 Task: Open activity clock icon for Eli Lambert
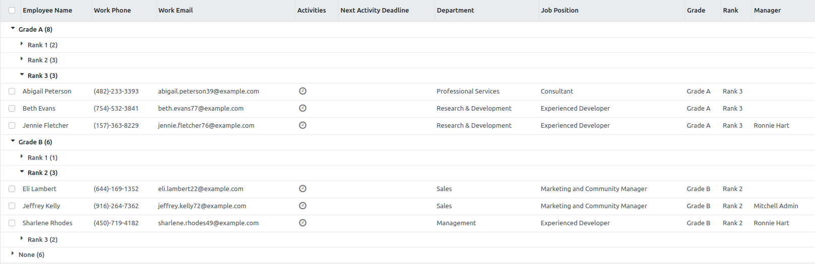click(302, 189)
